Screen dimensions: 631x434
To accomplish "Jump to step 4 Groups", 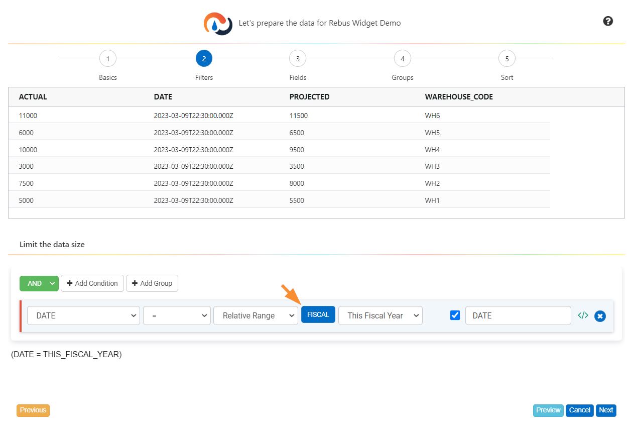I will coord(402,59).
